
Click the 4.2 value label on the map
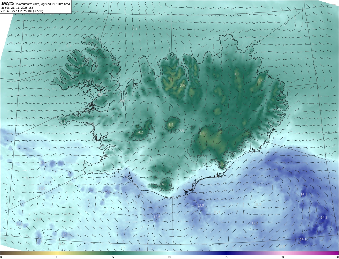[x=141, y=132]
